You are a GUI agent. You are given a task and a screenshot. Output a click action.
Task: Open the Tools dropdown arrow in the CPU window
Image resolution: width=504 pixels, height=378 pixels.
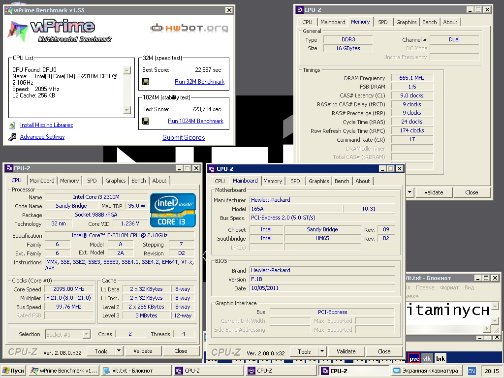click(x=119, y=350)
